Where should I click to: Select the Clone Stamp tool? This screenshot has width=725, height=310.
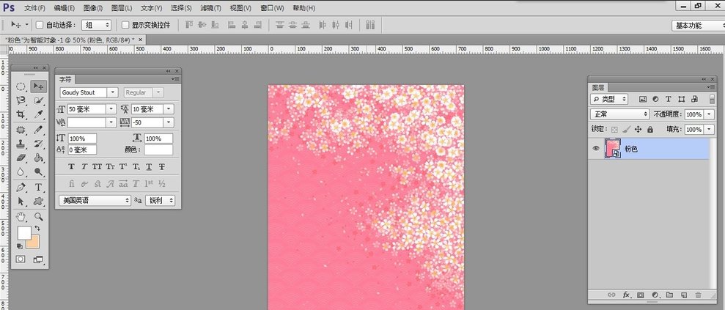(x=21, y=144)
